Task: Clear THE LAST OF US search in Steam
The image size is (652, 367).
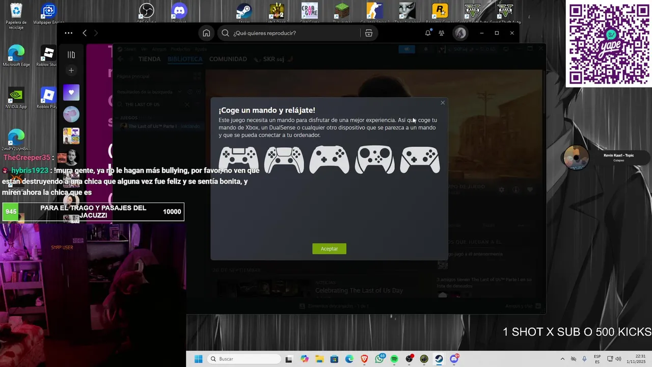Action: pyautogui.click(x=187, y=104)
